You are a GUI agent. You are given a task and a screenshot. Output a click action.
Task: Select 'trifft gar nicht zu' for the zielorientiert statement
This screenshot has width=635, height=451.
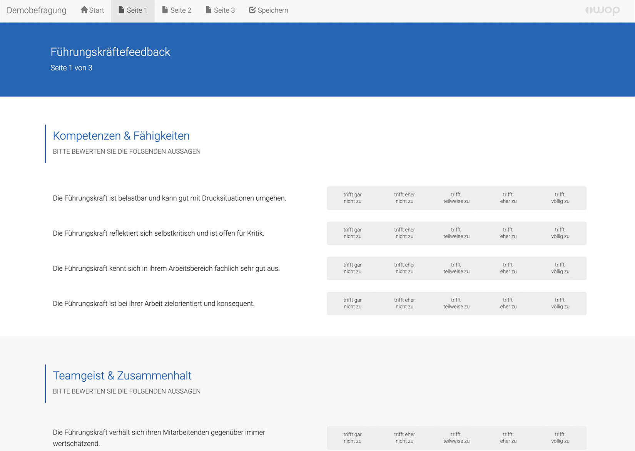tap(352, 303)
